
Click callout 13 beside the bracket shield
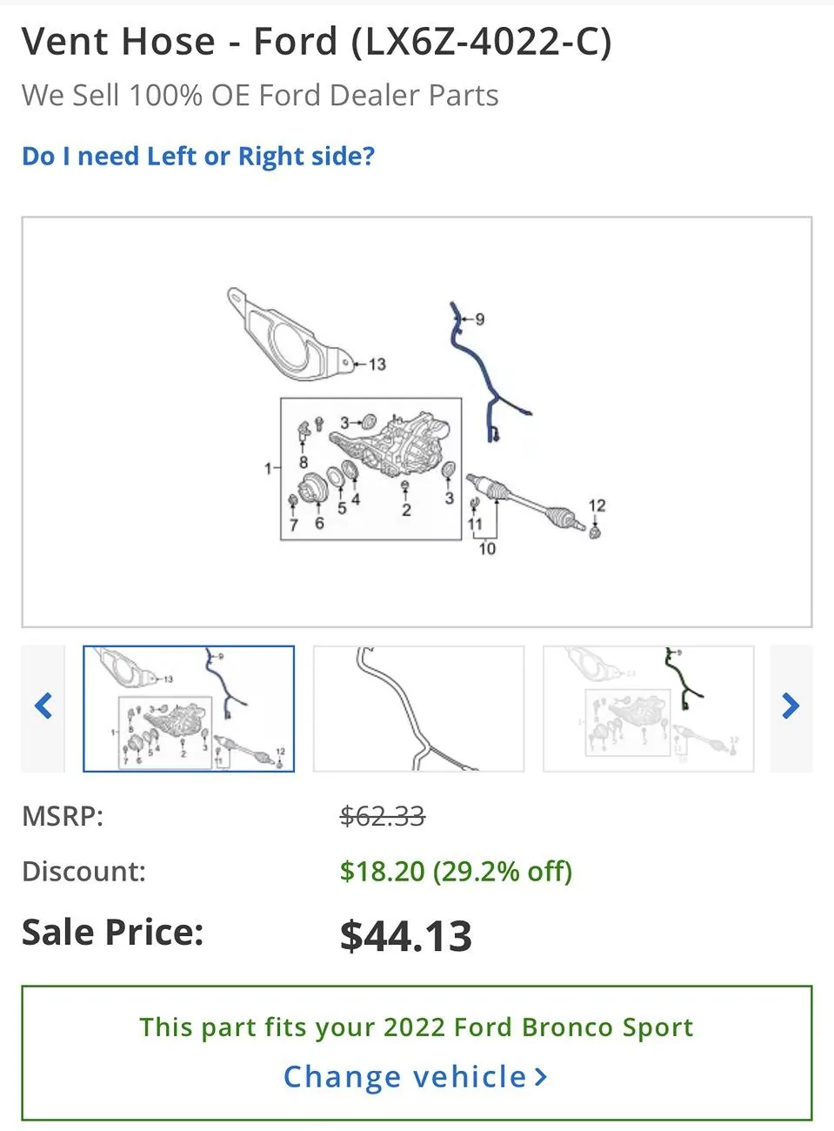377,365
